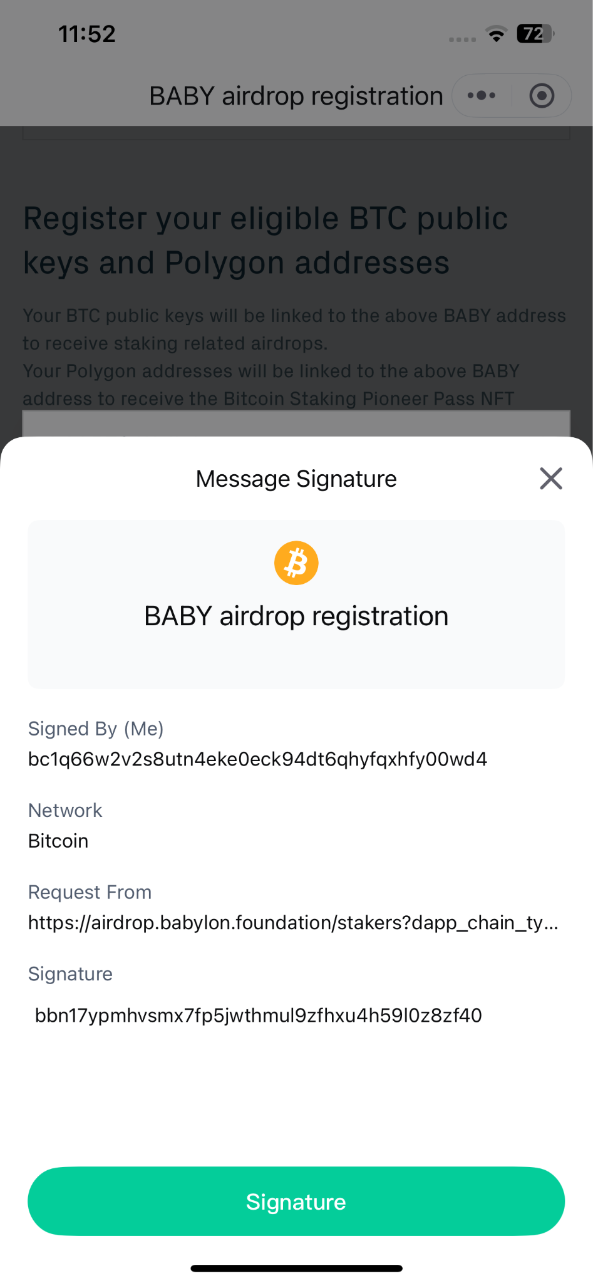Tap the Signed By (Me) label
593x1283 pixels.
pyautogui.click(x=96, y=729)
